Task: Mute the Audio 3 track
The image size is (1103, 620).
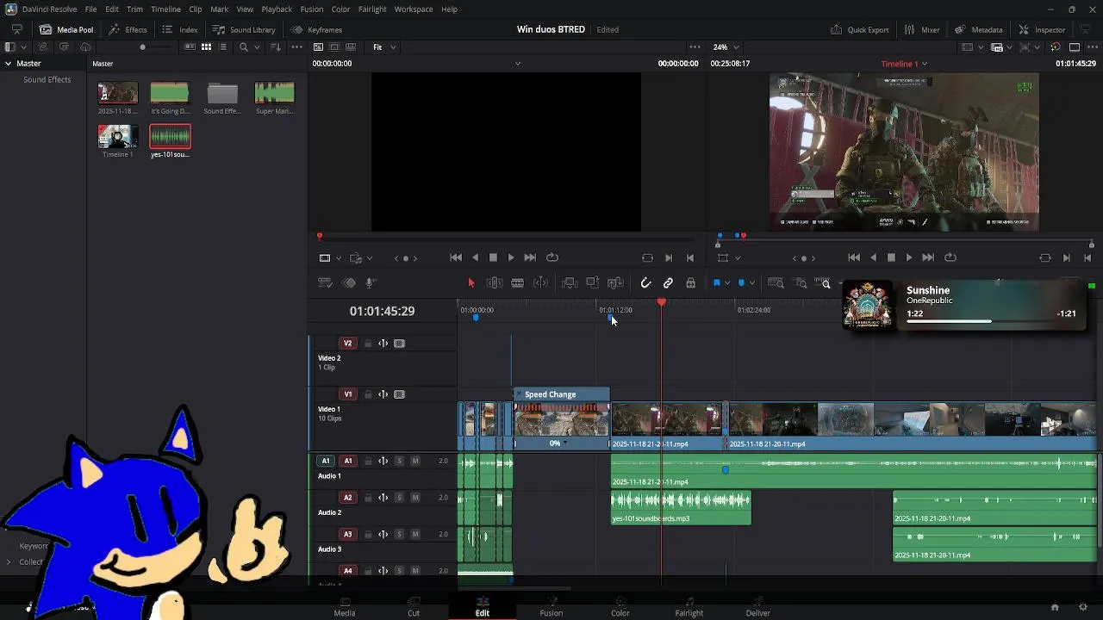Action: [x=415, y=535]
